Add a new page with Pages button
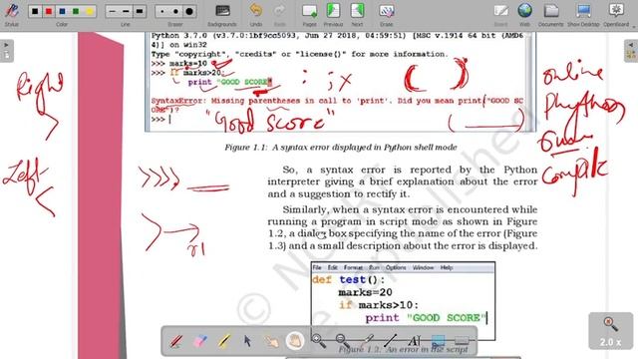 [x=309, y=15]
